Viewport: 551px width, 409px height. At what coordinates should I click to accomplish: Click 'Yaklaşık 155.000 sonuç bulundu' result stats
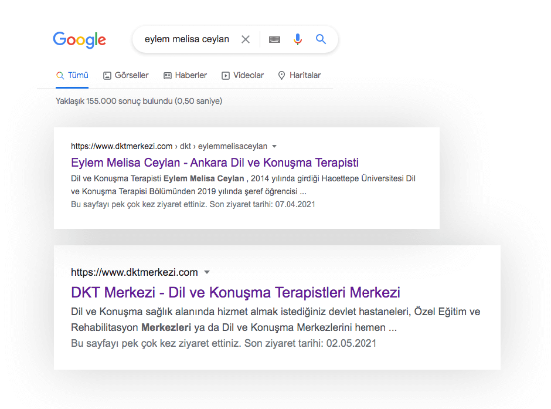coord(139,102)
